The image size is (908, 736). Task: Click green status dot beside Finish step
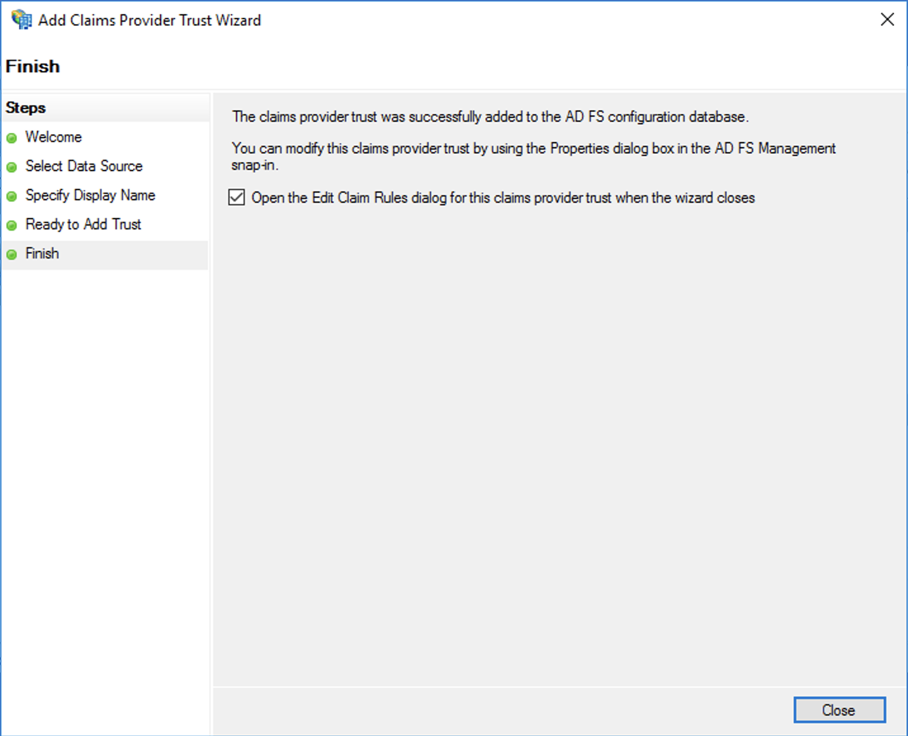pyautogui.click(x=11, y=255)
